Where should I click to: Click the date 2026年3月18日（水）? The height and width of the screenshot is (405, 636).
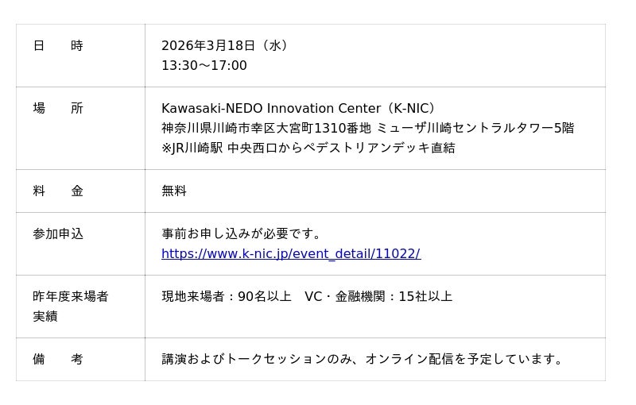click(227, 46)
